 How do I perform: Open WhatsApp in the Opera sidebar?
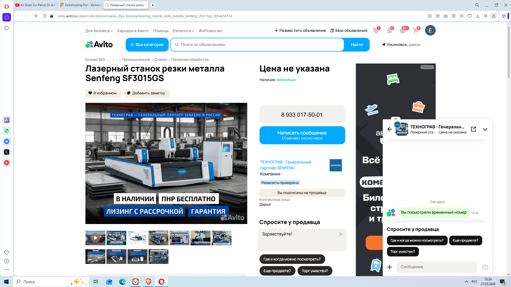tap(7, 131)
